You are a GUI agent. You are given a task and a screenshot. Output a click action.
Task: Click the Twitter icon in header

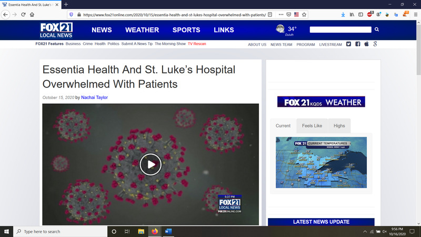tap(348, 44)
